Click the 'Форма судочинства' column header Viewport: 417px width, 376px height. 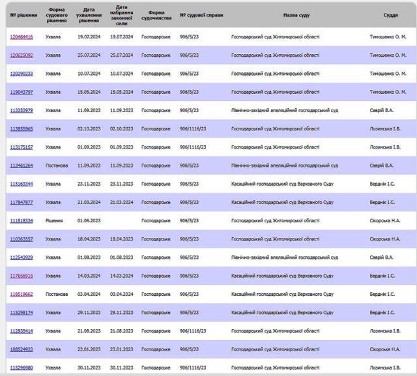tap(156, 15)
